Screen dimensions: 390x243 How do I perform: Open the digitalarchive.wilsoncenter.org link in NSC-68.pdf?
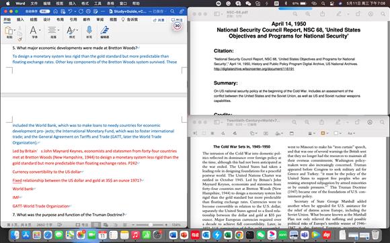(x=254, y=68)
